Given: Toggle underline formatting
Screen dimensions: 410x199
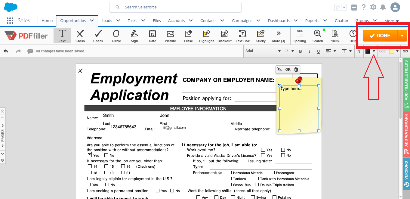Looking at the screenshot, I should click(x=318, y=51).
